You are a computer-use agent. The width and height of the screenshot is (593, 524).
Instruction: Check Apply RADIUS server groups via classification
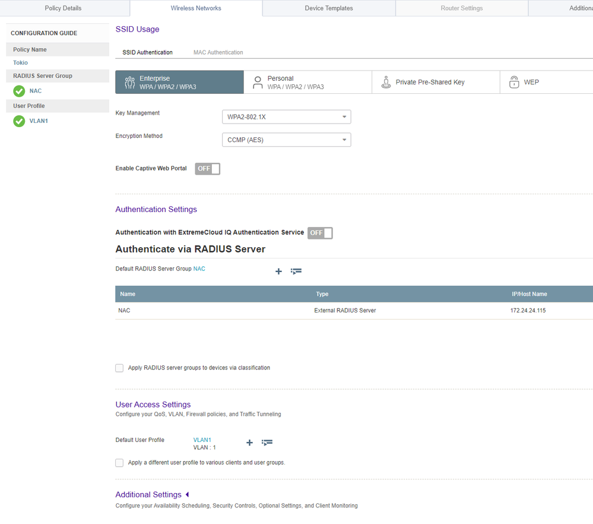119,368
